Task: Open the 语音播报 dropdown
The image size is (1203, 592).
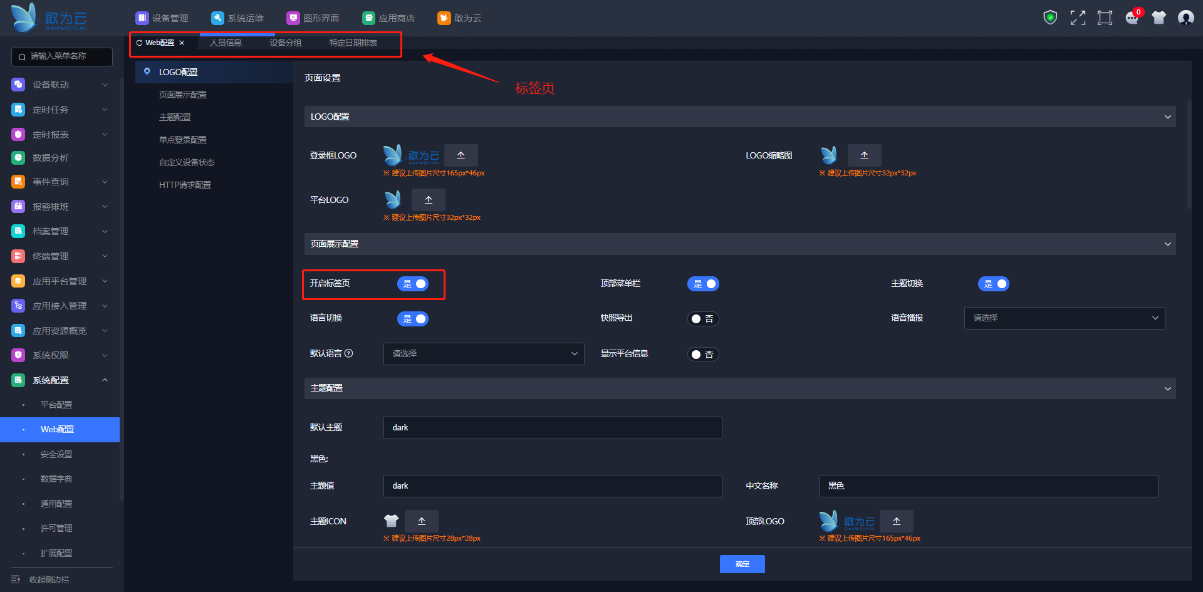Action: [x=1065, y=318]
